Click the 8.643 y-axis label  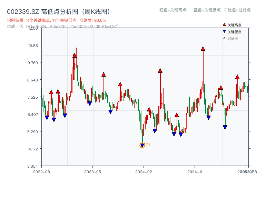tap(32, 80)
